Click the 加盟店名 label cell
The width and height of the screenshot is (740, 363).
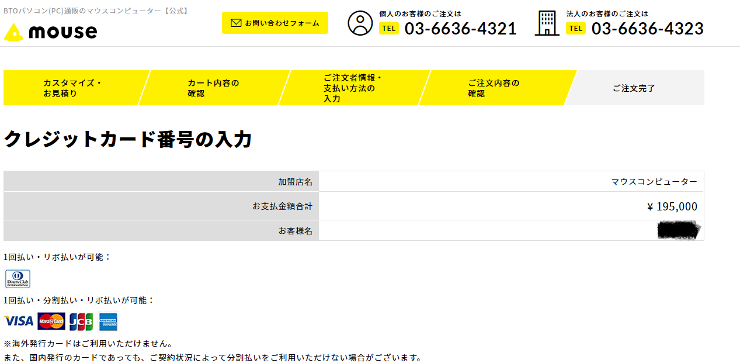[x=161, y=181]
